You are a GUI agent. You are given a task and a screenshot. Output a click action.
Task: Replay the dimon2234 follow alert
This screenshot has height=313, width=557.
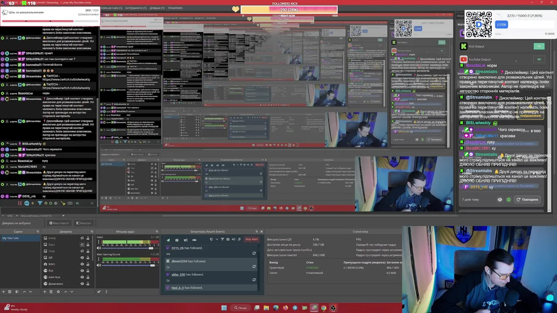click(254, 266)
